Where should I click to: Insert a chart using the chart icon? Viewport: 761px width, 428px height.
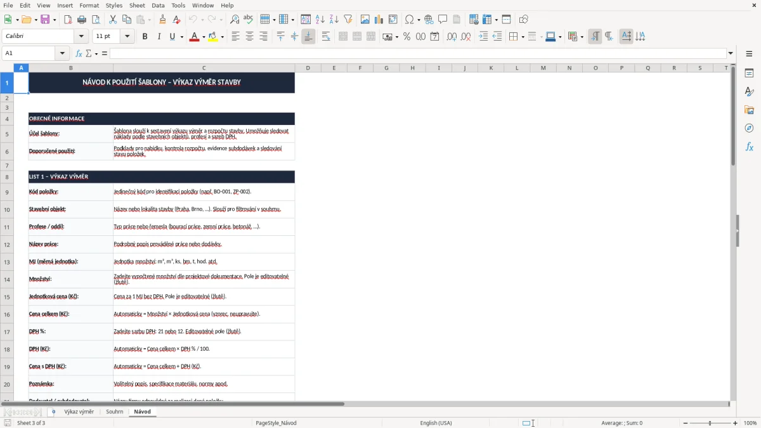[379, 20]
